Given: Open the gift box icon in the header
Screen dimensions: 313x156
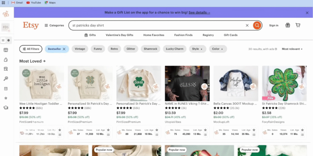Looking at the screenshot, I should pos(288,25).
